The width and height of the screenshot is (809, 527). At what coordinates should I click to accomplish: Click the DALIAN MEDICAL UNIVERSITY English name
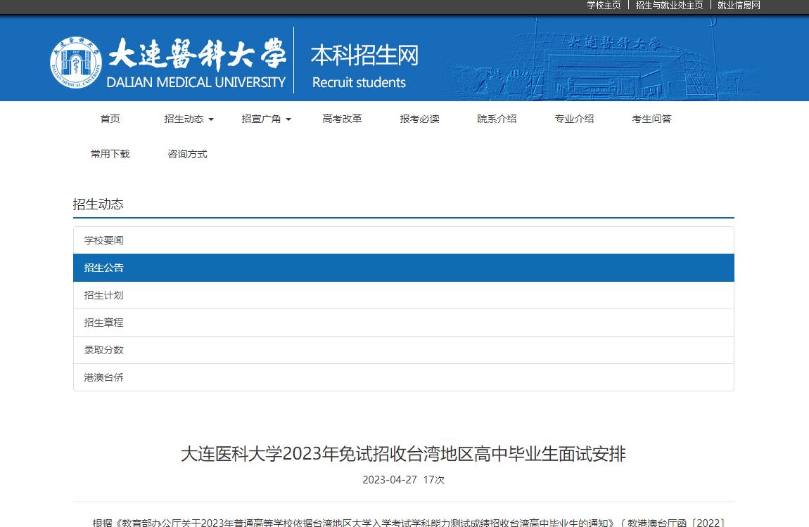(196, 82)
